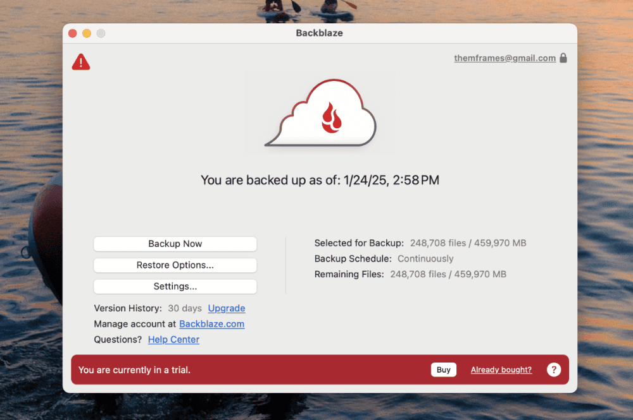Click the Backblaze flame cloud logo
This screenshot has width=633, height=420.
click(321, 114)
